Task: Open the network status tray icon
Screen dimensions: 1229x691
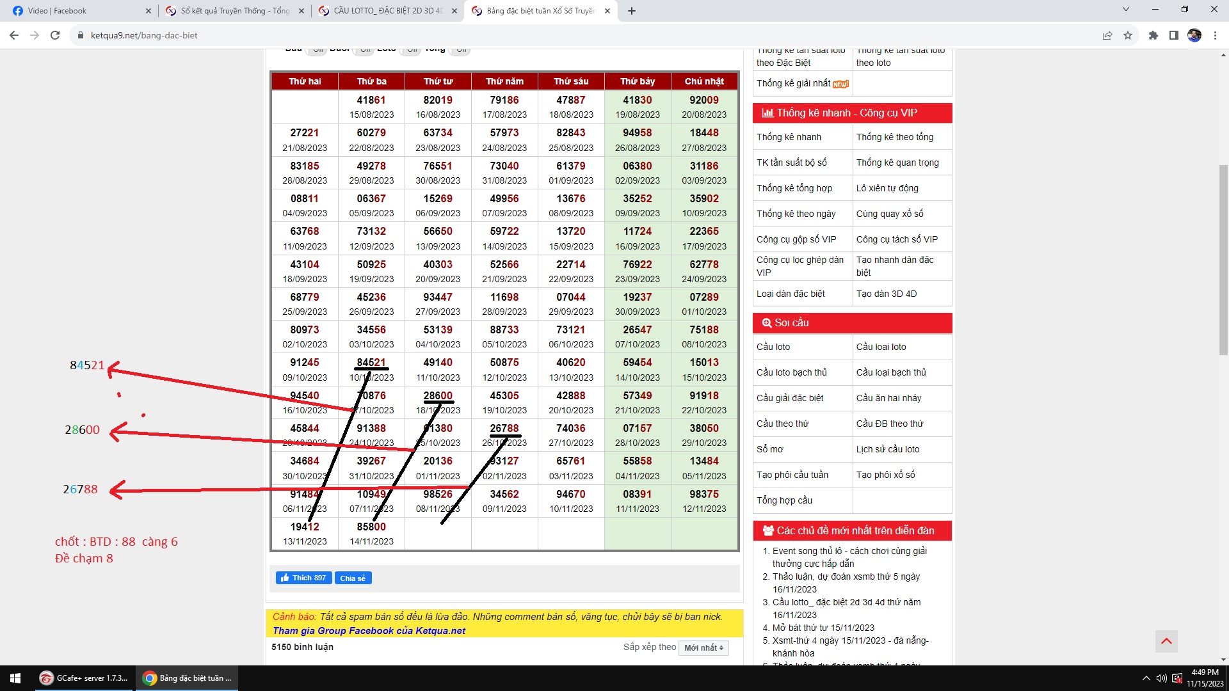Action: click(1177, 678)
